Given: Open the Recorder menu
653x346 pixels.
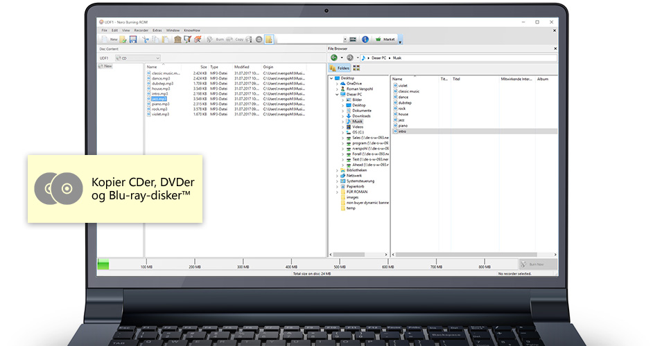Looking at the screenshot, I should (141, 30).
